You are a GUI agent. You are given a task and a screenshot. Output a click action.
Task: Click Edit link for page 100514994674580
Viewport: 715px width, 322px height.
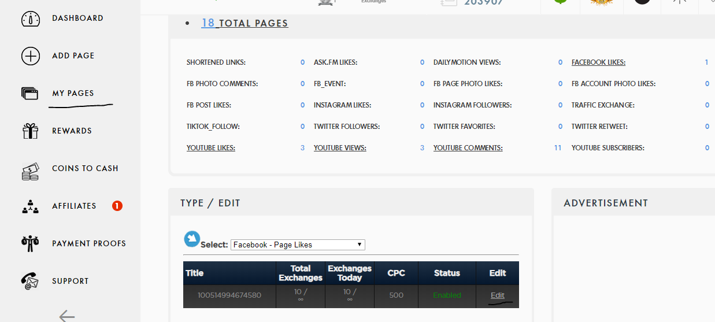point(497,295)
